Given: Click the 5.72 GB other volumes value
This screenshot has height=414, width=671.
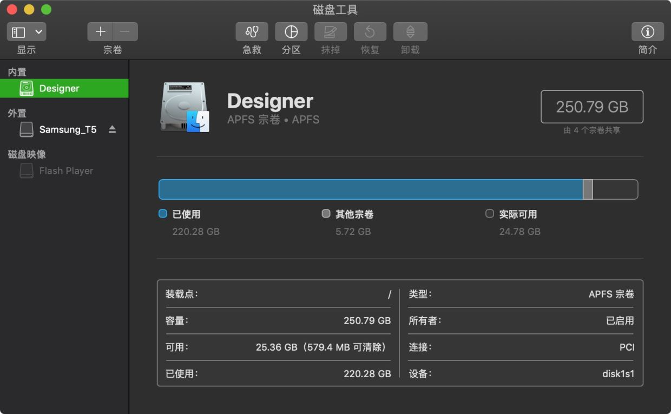Looking at the screenshot, I should tap(353, 232).
